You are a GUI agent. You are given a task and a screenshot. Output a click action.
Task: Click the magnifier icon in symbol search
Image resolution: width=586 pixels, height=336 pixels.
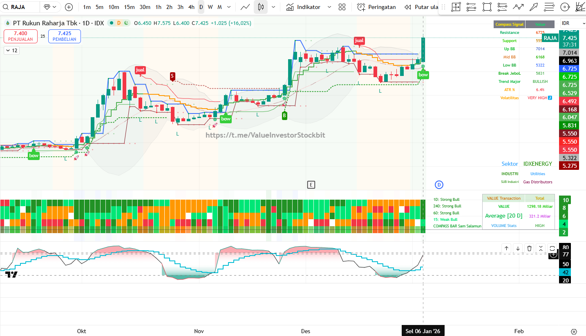point(5,7)
